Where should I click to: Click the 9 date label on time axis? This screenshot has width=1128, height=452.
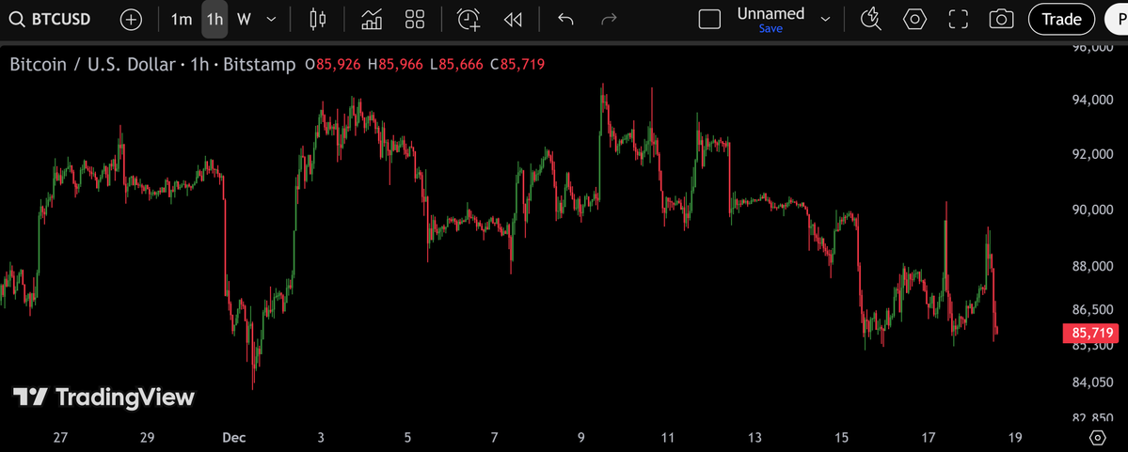(x=581, y=437)
